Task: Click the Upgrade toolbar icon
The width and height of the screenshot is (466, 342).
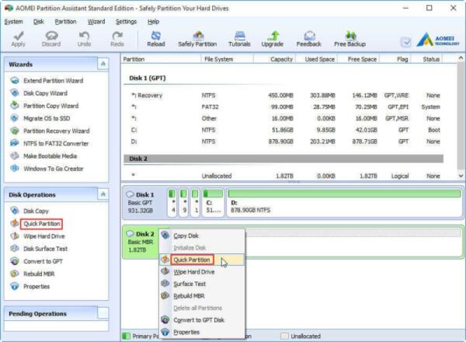Action: [273, 39]
